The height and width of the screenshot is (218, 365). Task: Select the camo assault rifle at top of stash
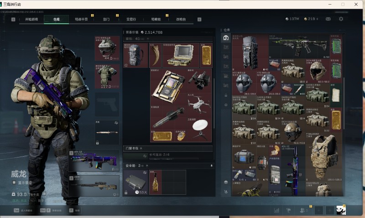[x=299, y=46]
